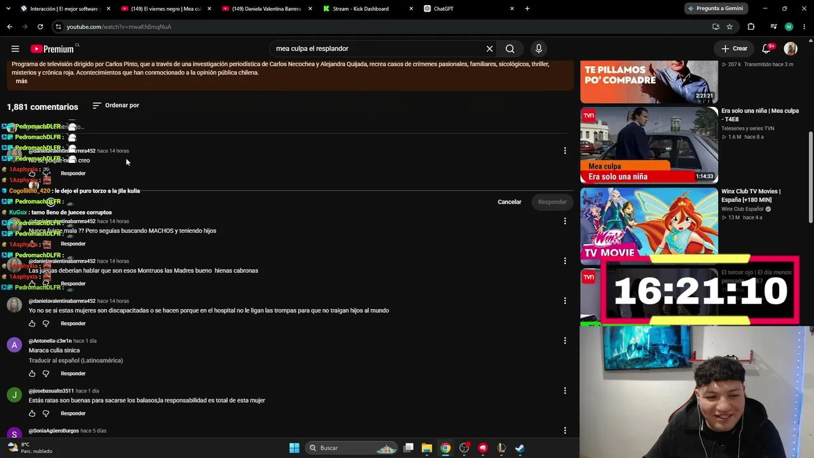Click the taskbar Buscar search box
This screenshot has height=458, width=814.
pyautogui.click(x=352, y=448)
